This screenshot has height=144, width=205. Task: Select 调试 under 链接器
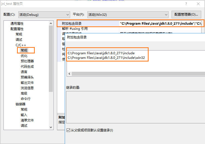tap(24, 126)
